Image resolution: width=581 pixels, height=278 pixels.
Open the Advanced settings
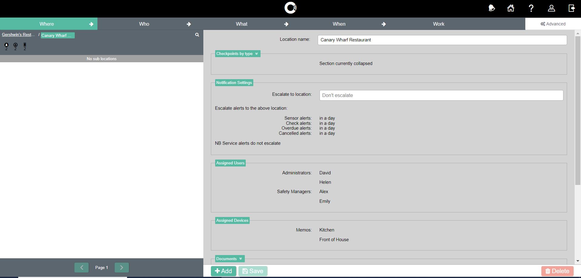tap(553, 24)
